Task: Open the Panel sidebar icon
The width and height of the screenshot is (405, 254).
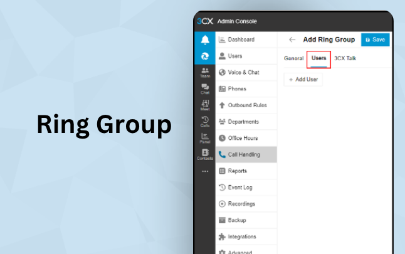Action: pyautogui.click(x=205, y=138)
